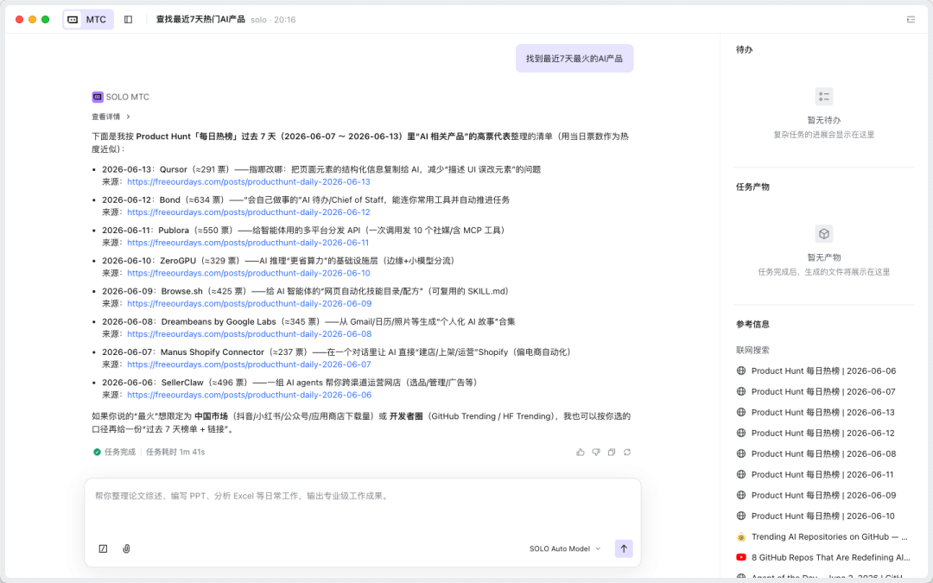Viewport: 933px width, 583px height.
Task: Click the macOS green fullscreen window button
Action: point(45,20)
